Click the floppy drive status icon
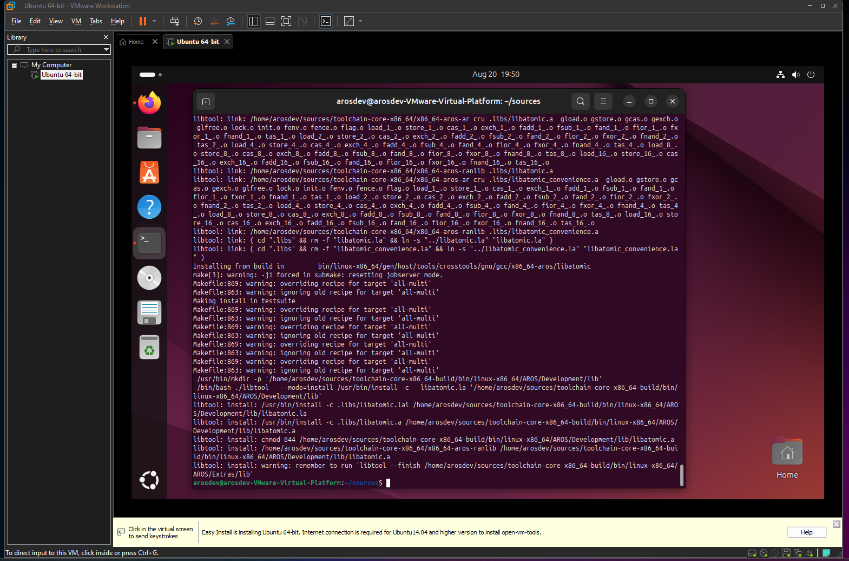The image size is (849, 561). [786, 553]
